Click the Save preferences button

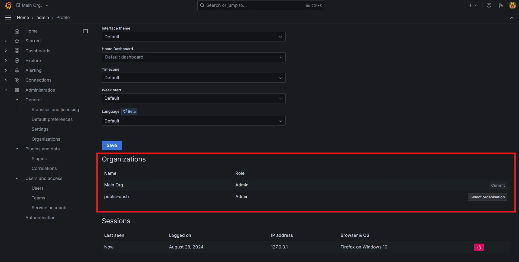(x=112, y=145)
